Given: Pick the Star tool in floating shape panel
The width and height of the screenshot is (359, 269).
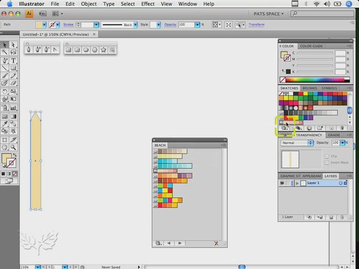Looking at the screenshot, I should (x=103, y=50).
